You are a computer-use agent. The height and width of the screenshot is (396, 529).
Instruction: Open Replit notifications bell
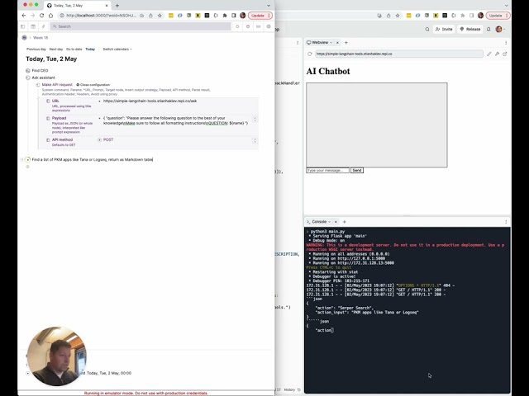488,30
